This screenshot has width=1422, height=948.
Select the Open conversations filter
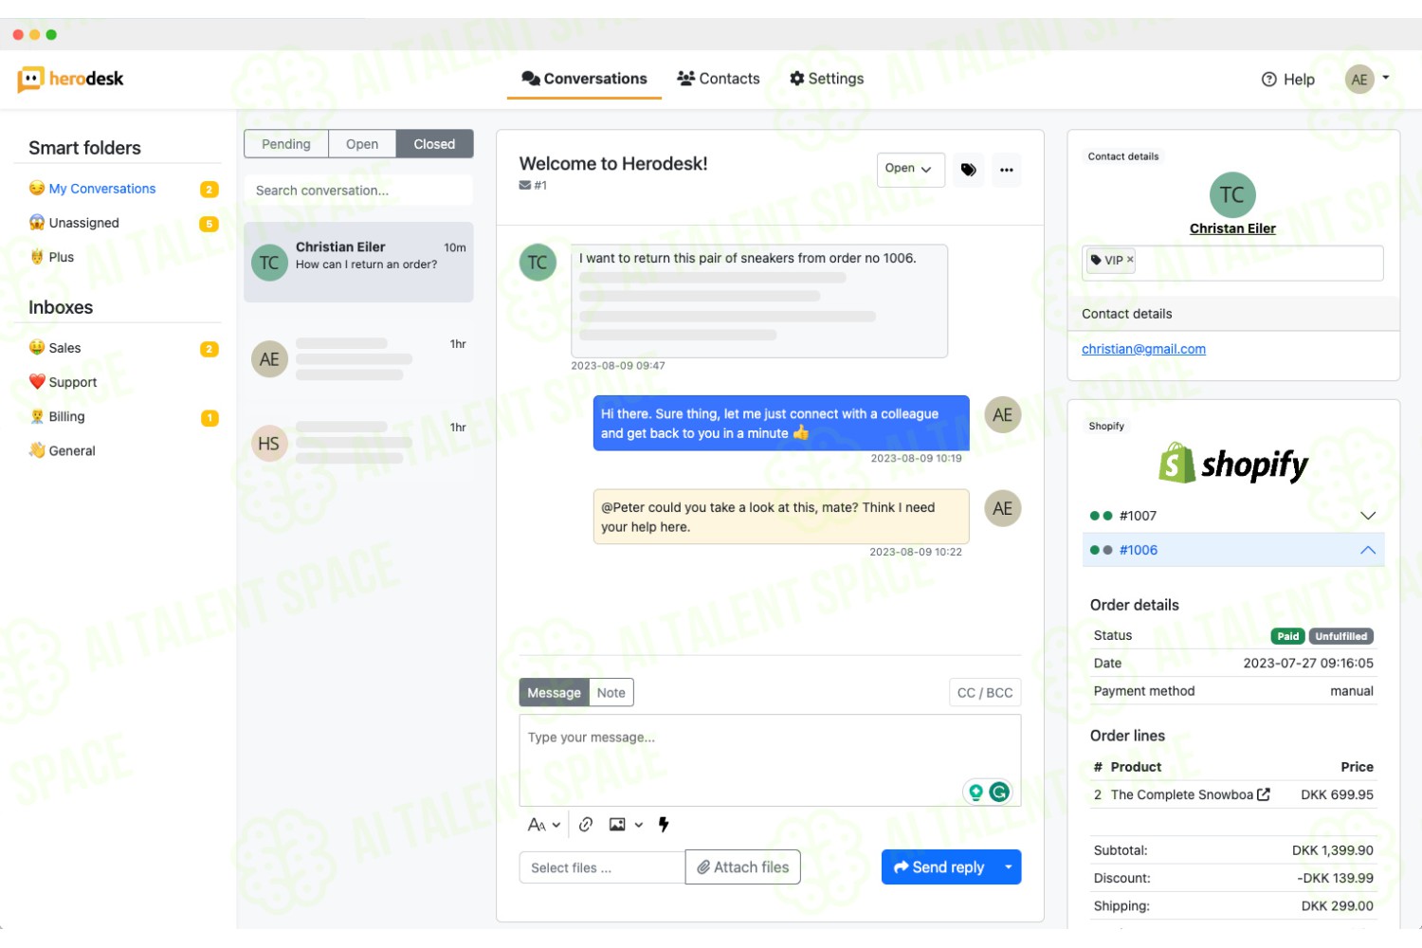click(x=362, y=144)
